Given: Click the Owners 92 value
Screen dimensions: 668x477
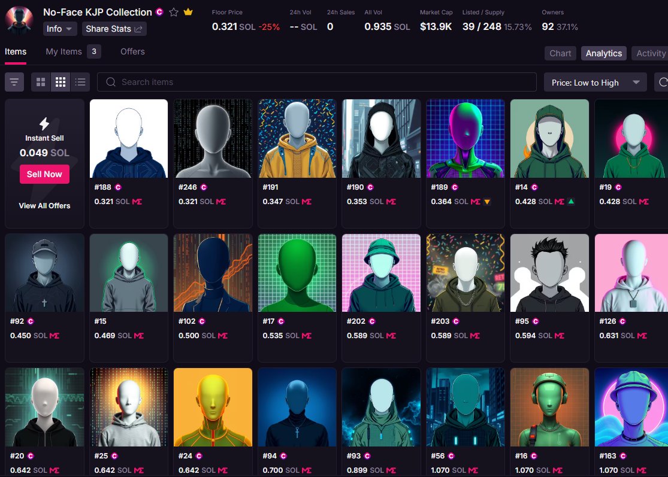Looking at the screenshot, I should 548,27.
